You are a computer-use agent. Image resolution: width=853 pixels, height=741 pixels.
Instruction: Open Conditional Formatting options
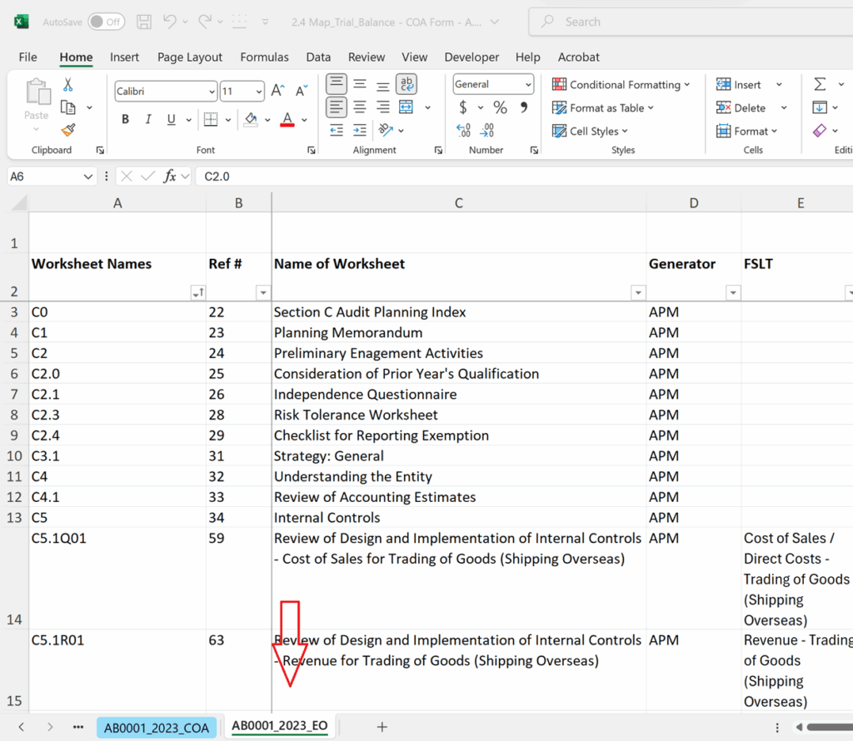(x=621, y=84)
